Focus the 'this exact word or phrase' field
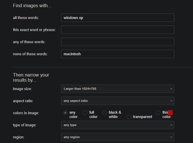193x143 pixels. pos(117,30)
